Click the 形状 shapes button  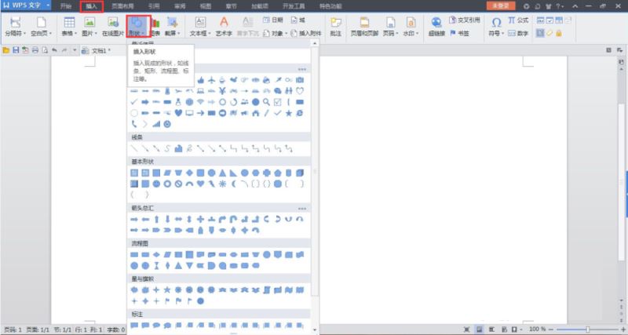139,27
